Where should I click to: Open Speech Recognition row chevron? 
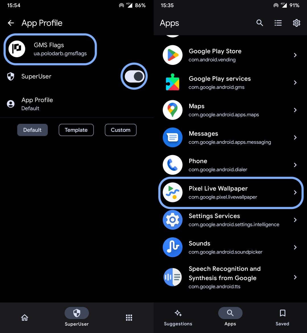click(x=295, y=277)
